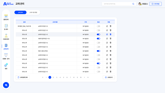
Task: Delete the 시네마 음악이론 textbook row
Action: pos(111,38)
